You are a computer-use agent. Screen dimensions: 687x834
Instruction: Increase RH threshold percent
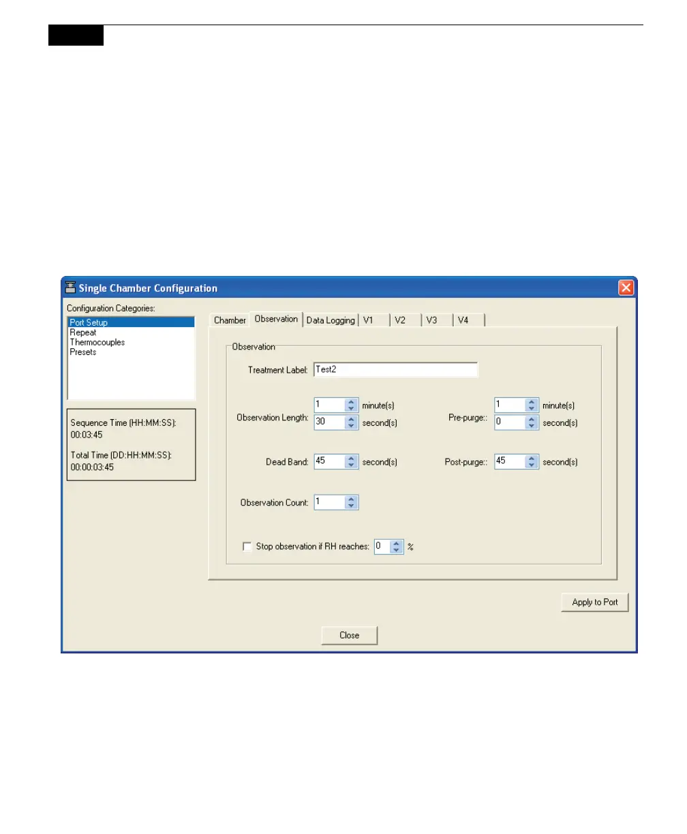(x=397, y=543)
